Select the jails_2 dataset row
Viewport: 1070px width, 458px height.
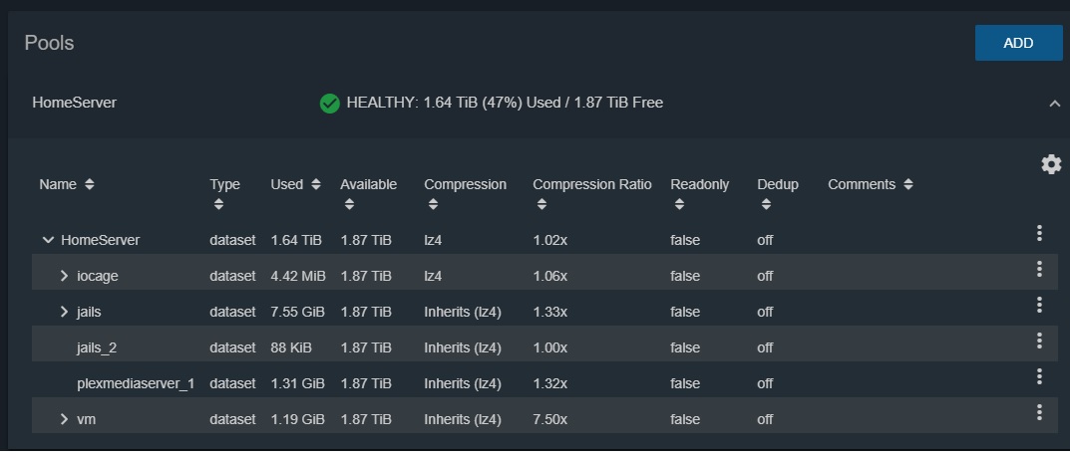point(544,347)
